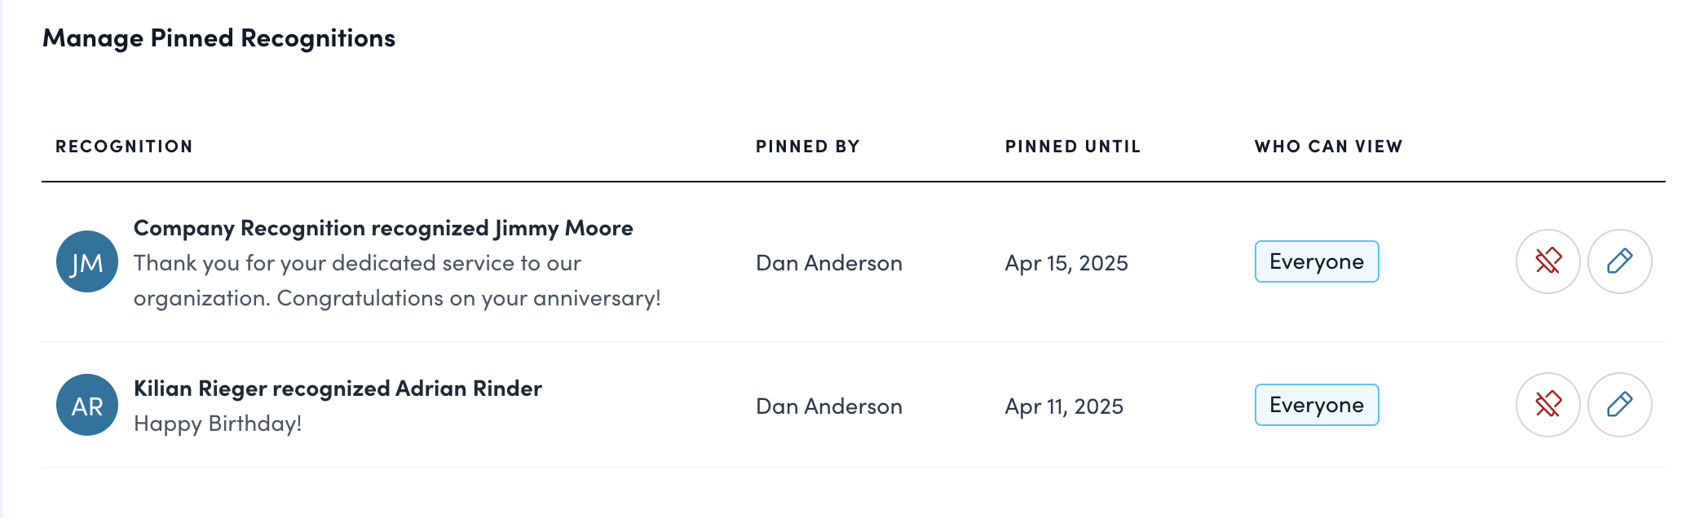Open 'Kilian Rieger recognized Adrian Rinder' title
Viewport: 1704px width, 518px height.
(338, 388)
